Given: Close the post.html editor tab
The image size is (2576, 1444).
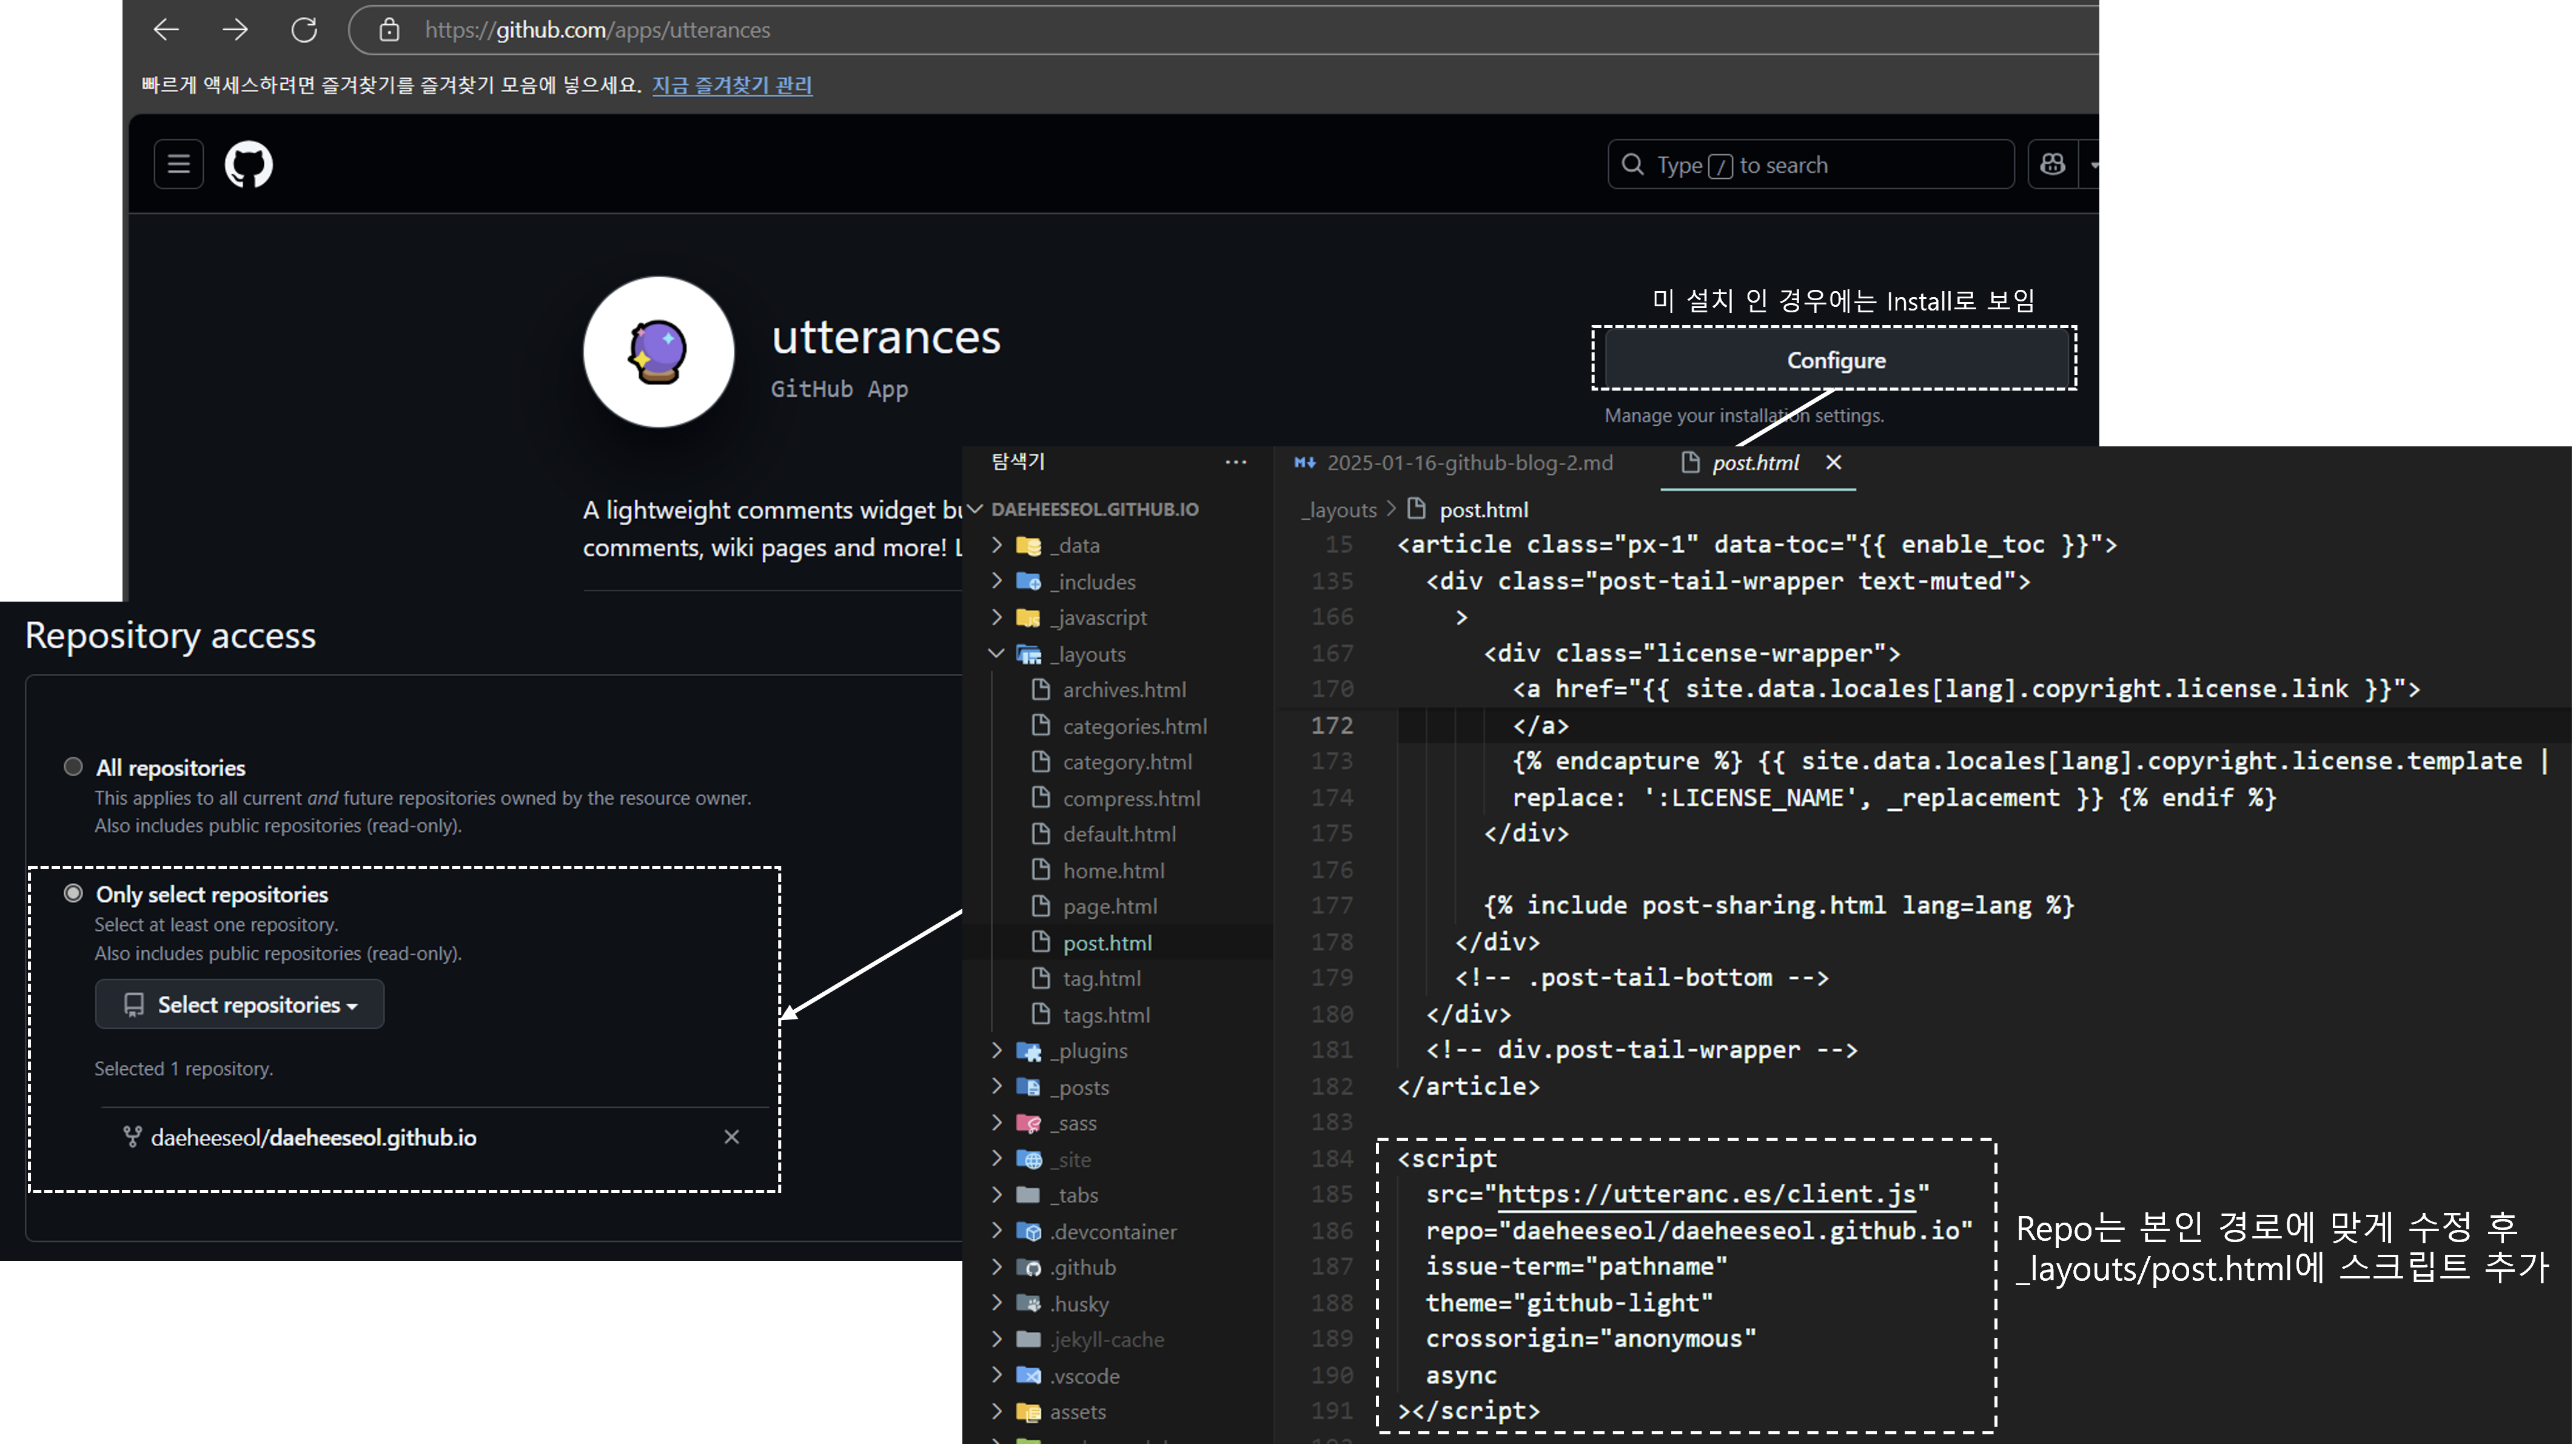Looking at the screenshot, I should [x=1833, y=462].
